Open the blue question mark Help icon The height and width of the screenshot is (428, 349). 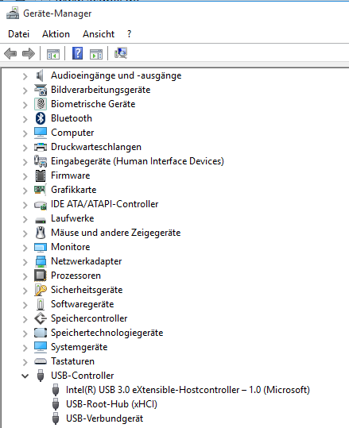click(x=78, y=53)
